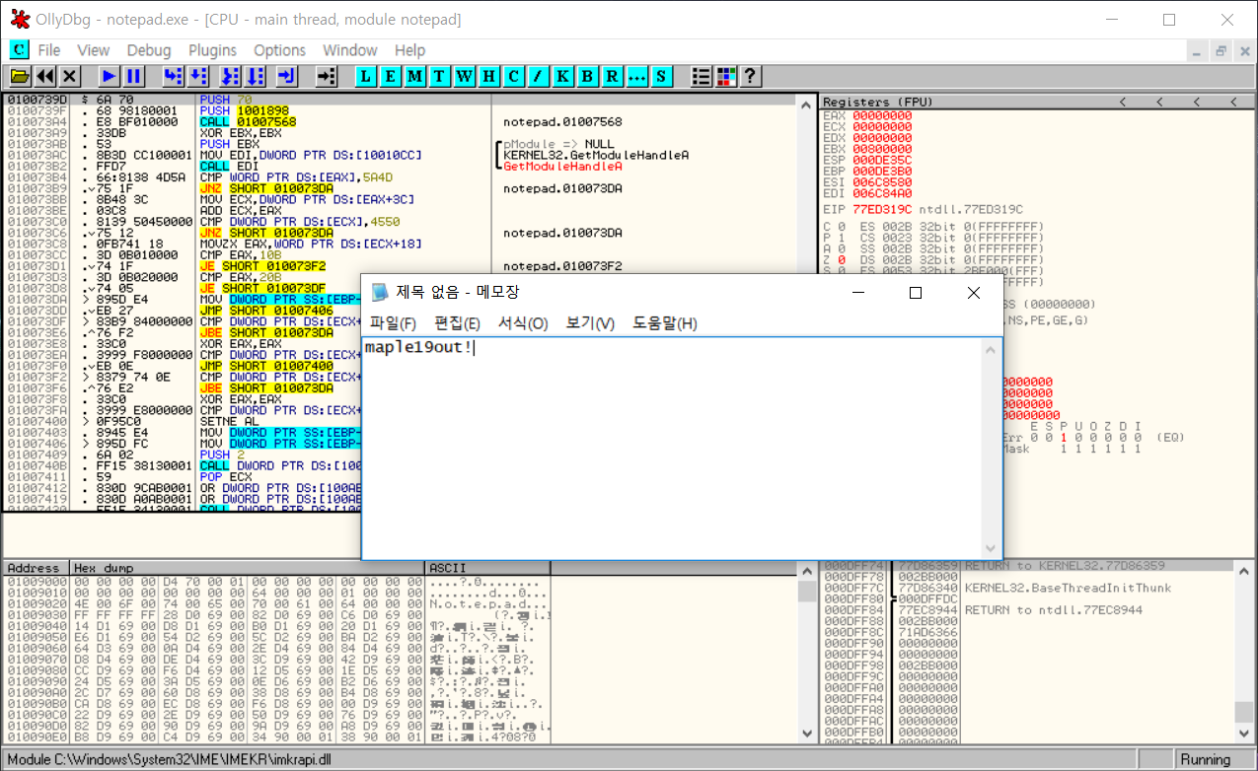1258x771 pixels.
Task: Click the CPU child window C icon in menu bar
Action: tap(19, 49)
